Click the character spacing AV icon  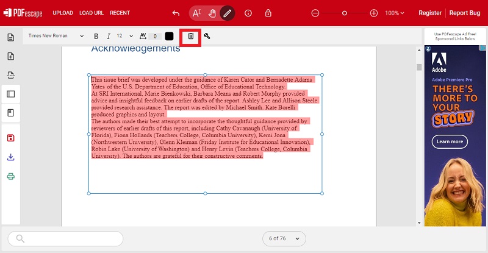click(x=143, y=36)
